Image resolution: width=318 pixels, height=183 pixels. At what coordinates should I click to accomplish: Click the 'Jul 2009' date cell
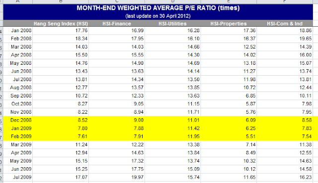click(18, 178)
